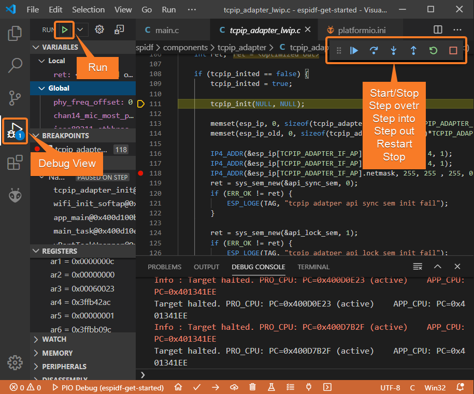
Task: Toggle split editor layout
Action: point(438,30)
